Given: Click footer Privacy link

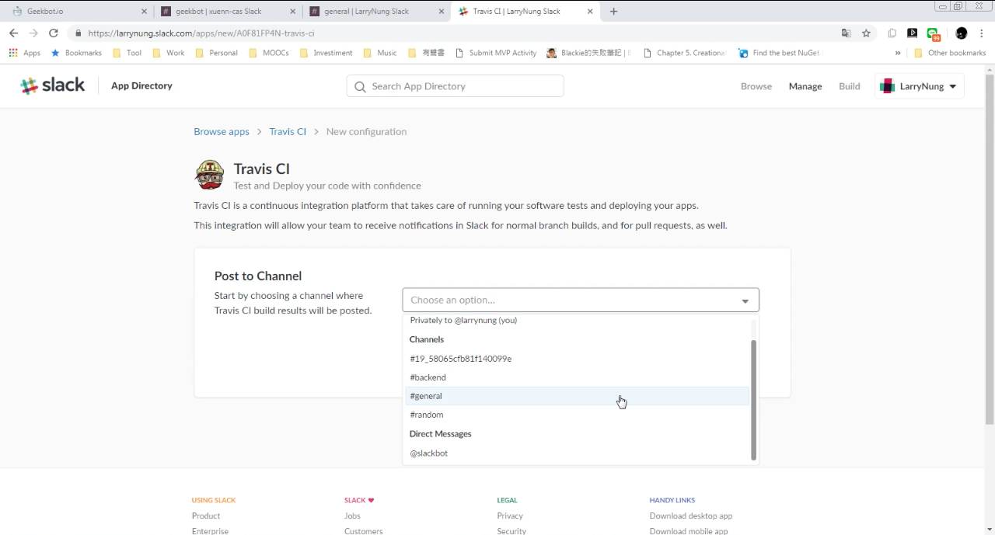Looking at the screenshot, I should coord(510,516).
